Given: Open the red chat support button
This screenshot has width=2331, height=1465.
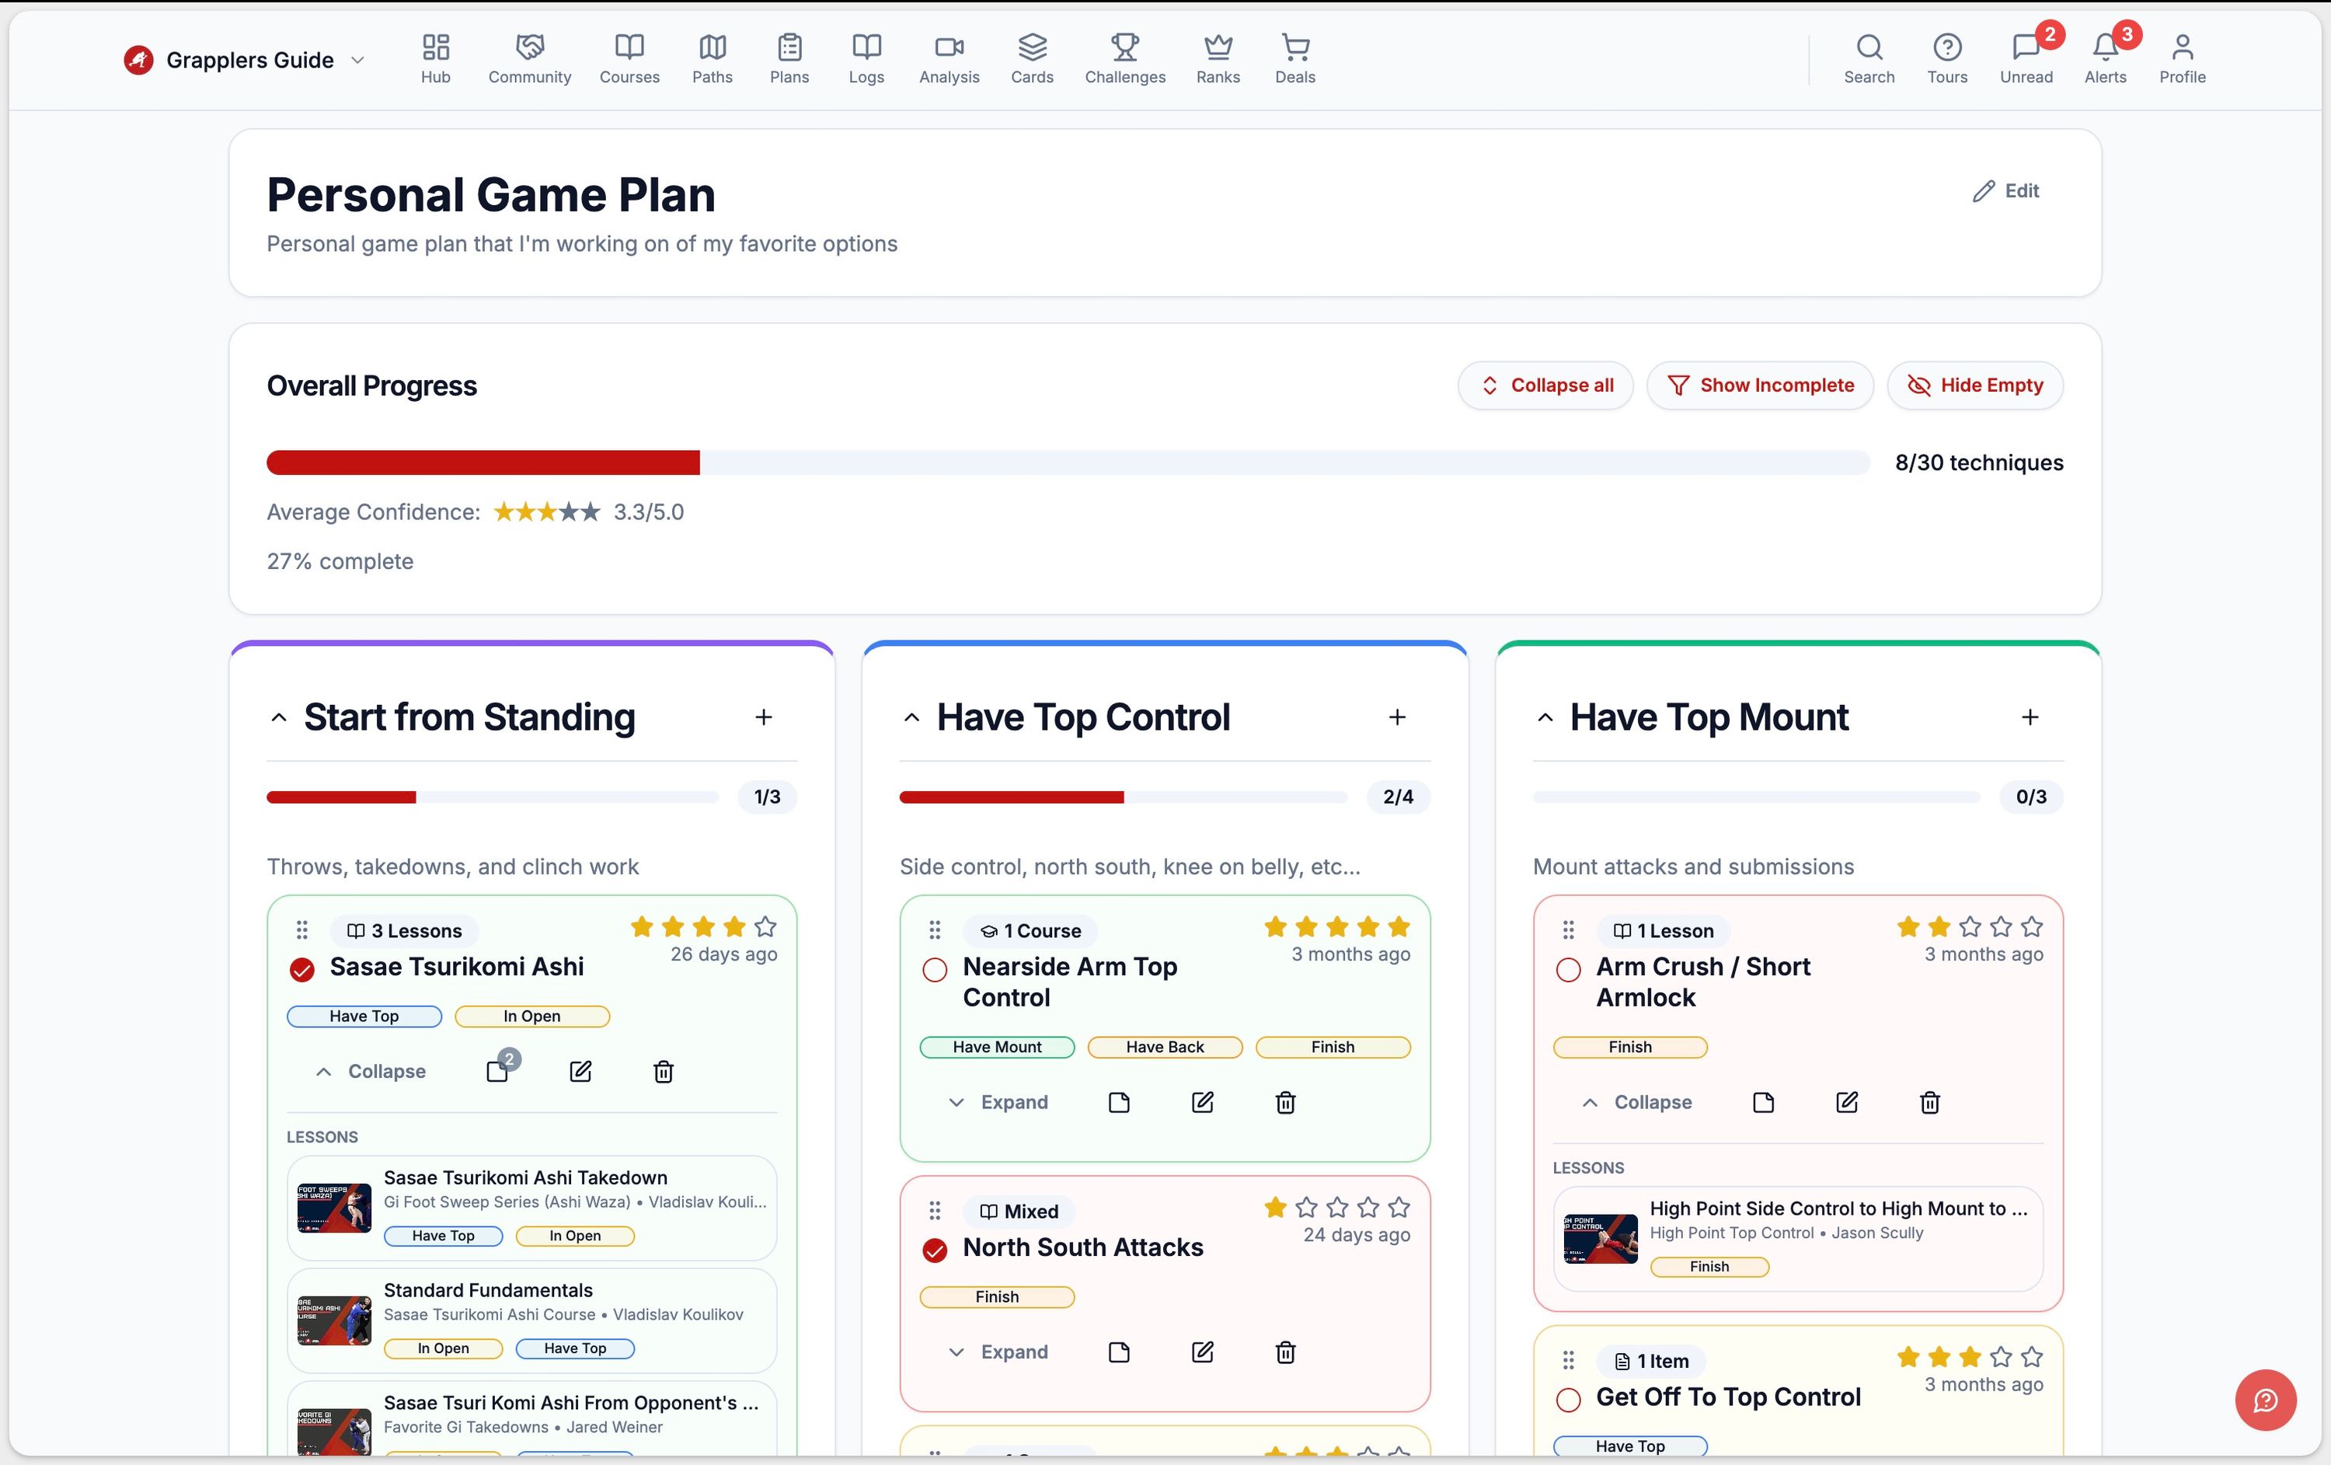Looking at the screenshot, I should (2265, 1400).
